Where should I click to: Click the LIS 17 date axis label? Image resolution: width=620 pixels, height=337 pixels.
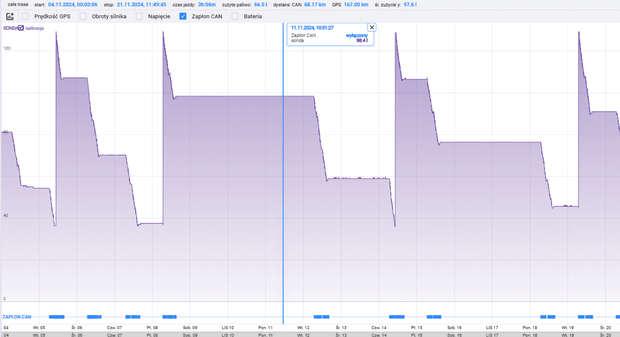click(493, 328)
